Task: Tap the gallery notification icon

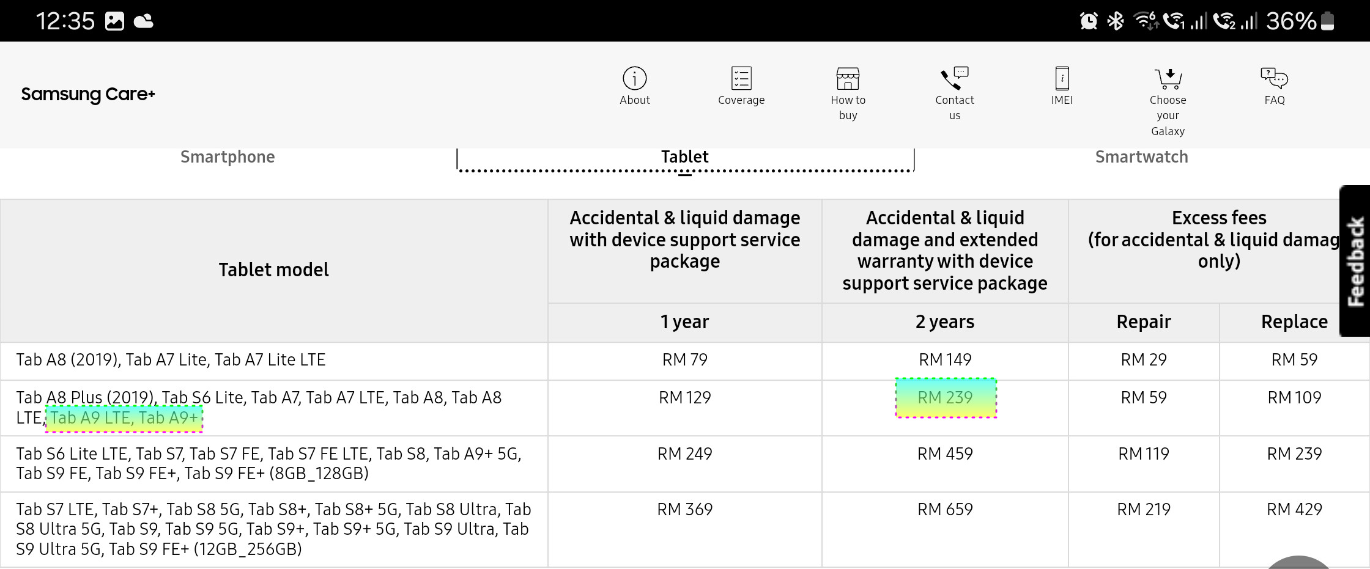Action: click(114, 21)
